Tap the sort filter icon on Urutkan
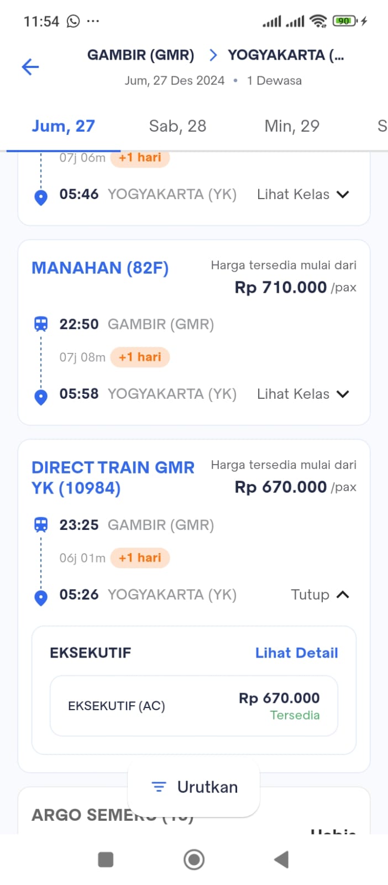 (x=159, y=787)
